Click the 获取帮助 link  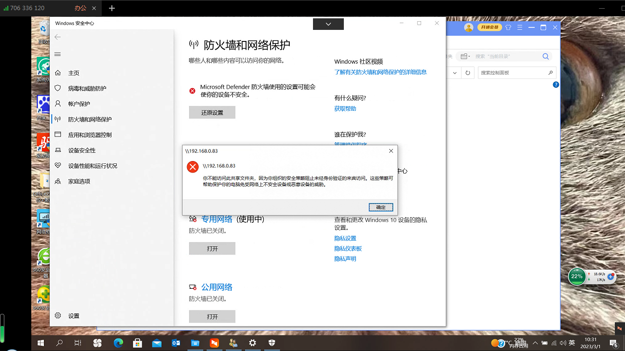pos(345,108)
